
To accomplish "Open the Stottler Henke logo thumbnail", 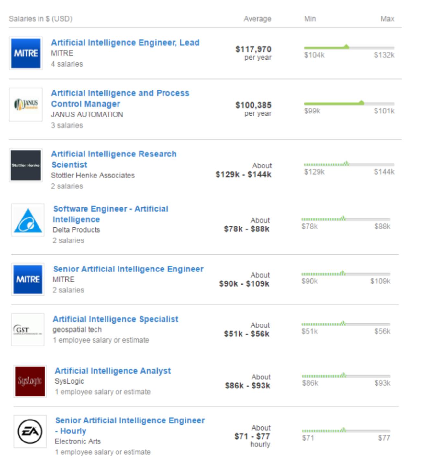I will point(26,165).
